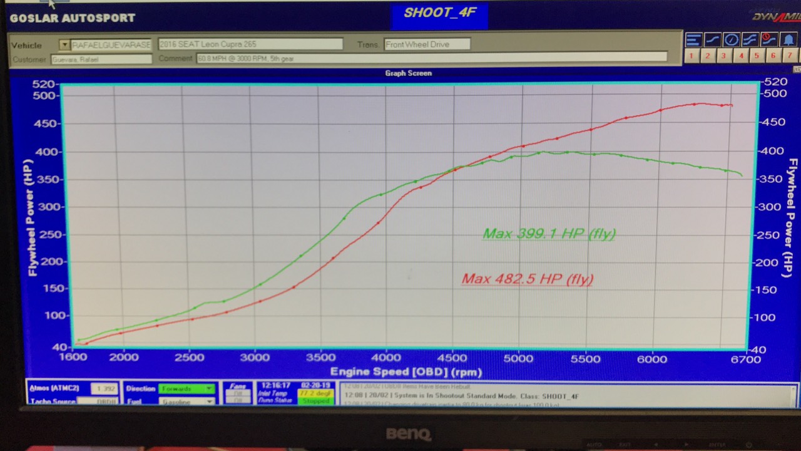Select numbered button 3
801x451 pixels.
pos(724,56)
